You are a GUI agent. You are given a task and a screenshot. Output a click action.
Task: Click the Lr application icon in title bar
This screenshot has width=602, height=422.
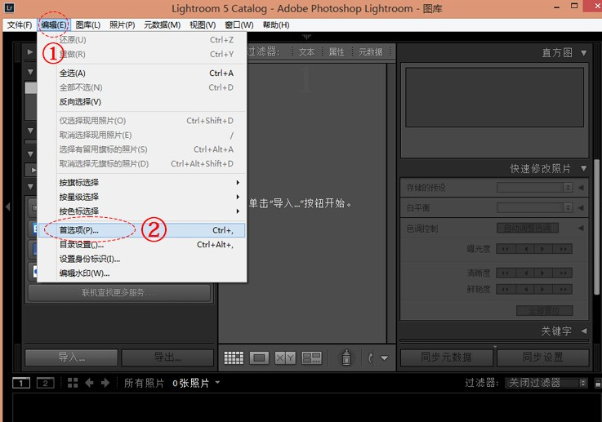click(x=9, y=7)
